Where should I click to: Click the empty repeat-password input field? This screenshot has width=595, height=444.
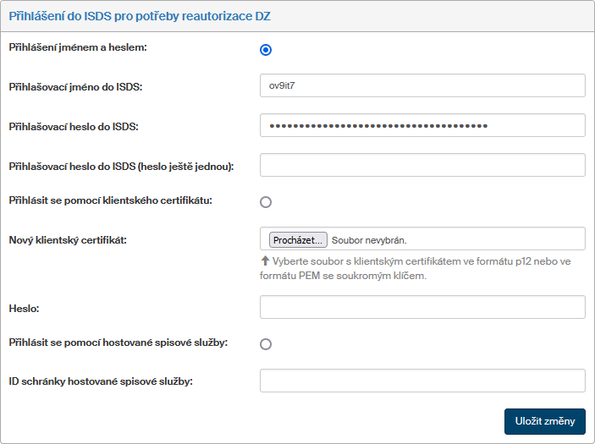[422, 165]
